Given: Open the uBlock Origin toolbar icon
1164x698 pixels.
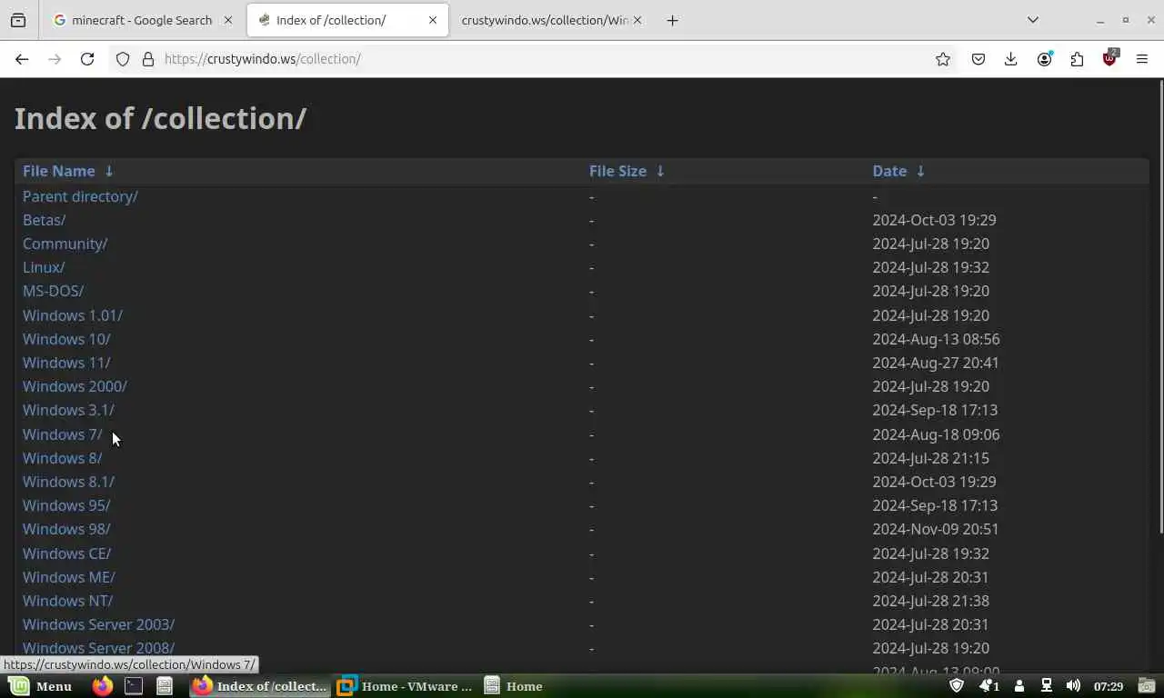Looking at the screenshot, I should pyautogui.click(x=1109, y=58).
